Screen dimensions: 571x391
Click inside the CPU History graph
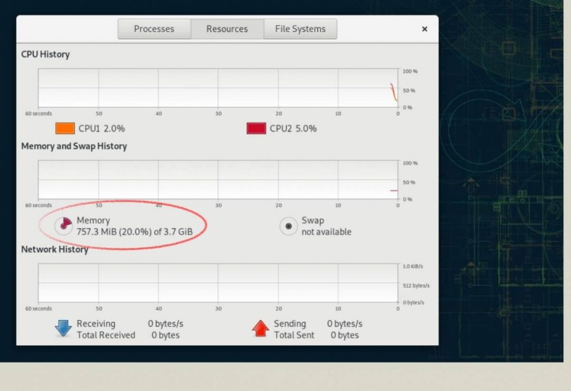click(x=218, y=88)
